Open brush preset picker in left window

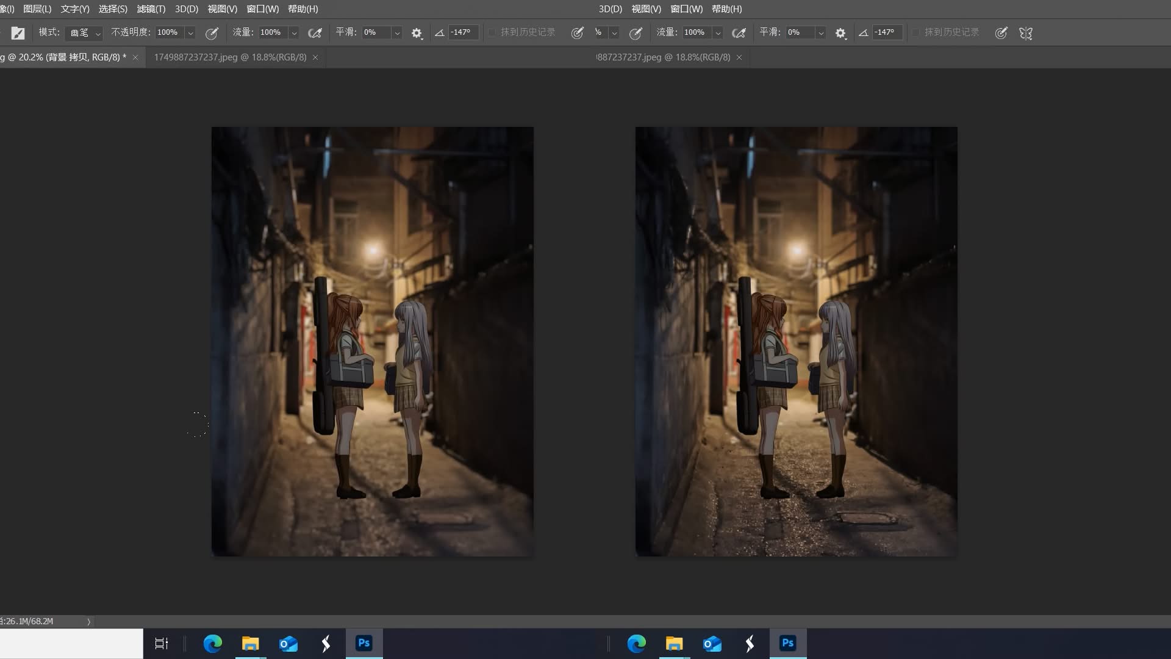(x=18, y=33)
